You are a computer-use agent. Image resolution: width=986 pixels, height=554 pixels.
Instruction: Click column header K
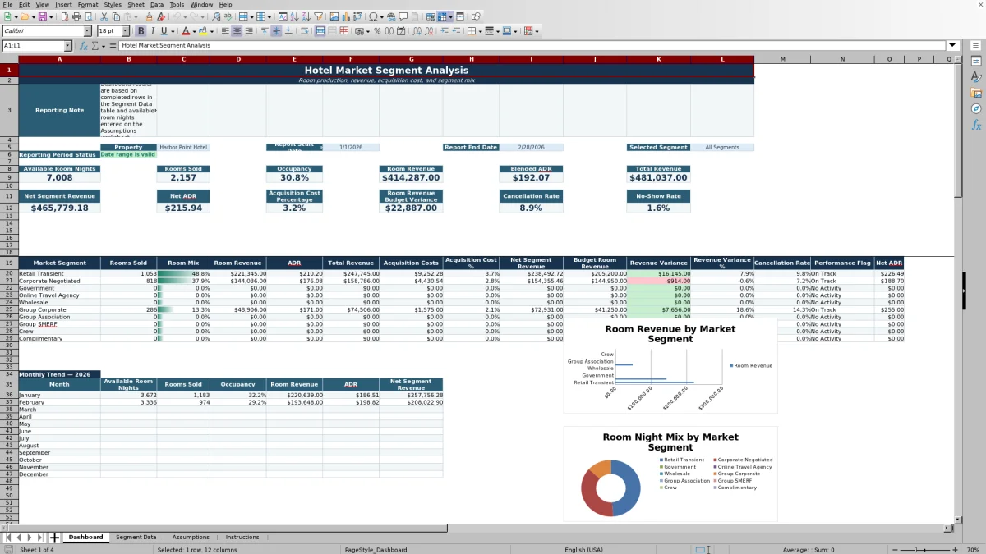(x=658, y=59)
